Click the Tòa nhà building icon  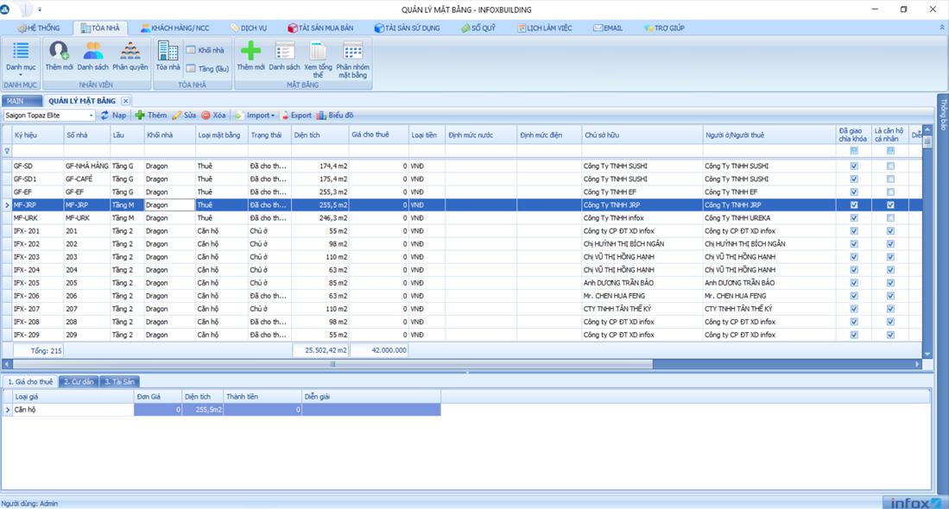168,55
